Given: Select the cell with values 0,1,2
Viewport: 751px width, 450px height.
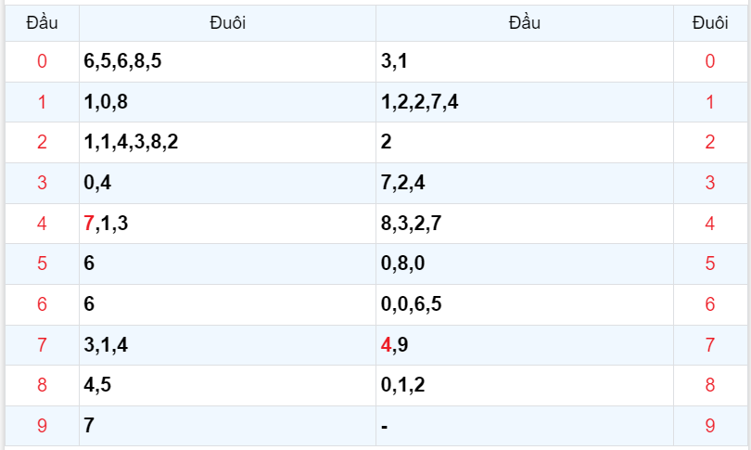Looking at the screenshot, I should tap(402, 385).
